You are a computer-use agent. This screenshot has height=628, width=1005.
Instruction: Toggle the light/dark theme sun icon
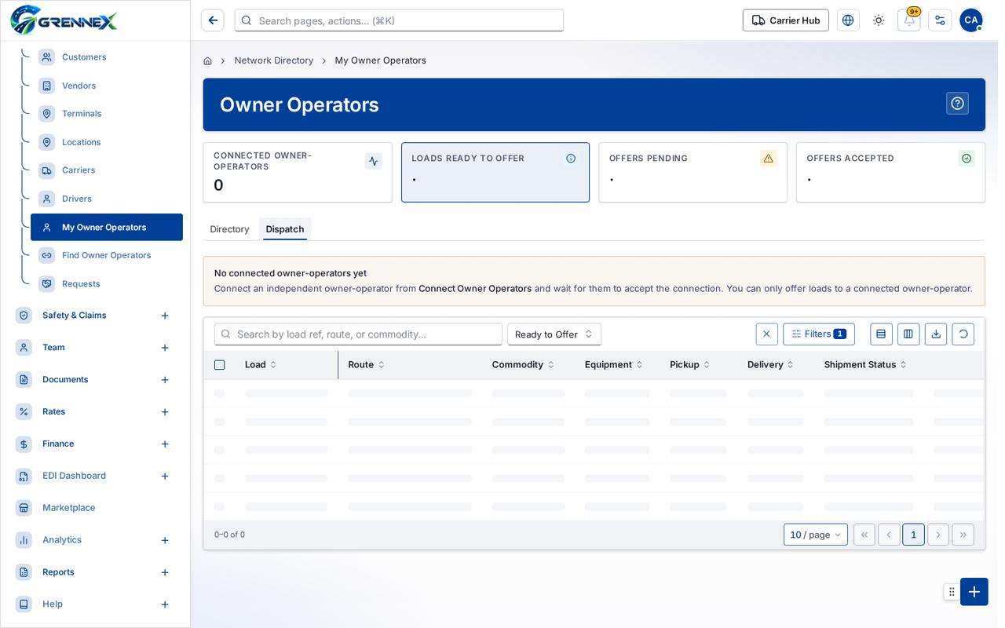click(879, 20)
